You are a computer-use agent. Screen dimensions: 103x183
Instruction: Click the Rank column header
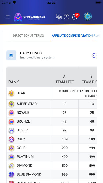14,82
